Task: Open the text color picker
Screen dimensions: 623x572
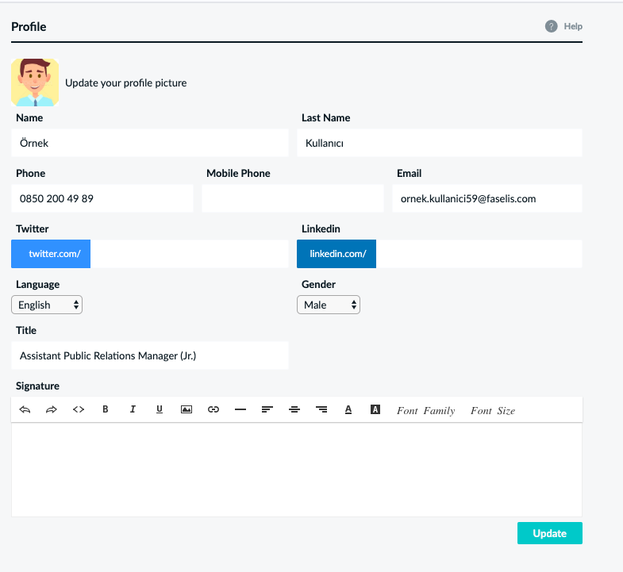Action: (x=348, y=409)
